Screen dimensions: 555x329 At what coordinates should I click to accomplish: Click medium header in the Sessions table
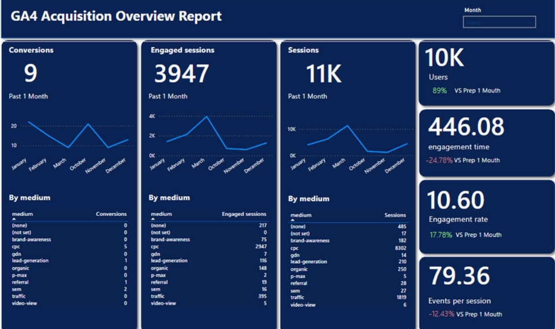[x=301, y=215]
